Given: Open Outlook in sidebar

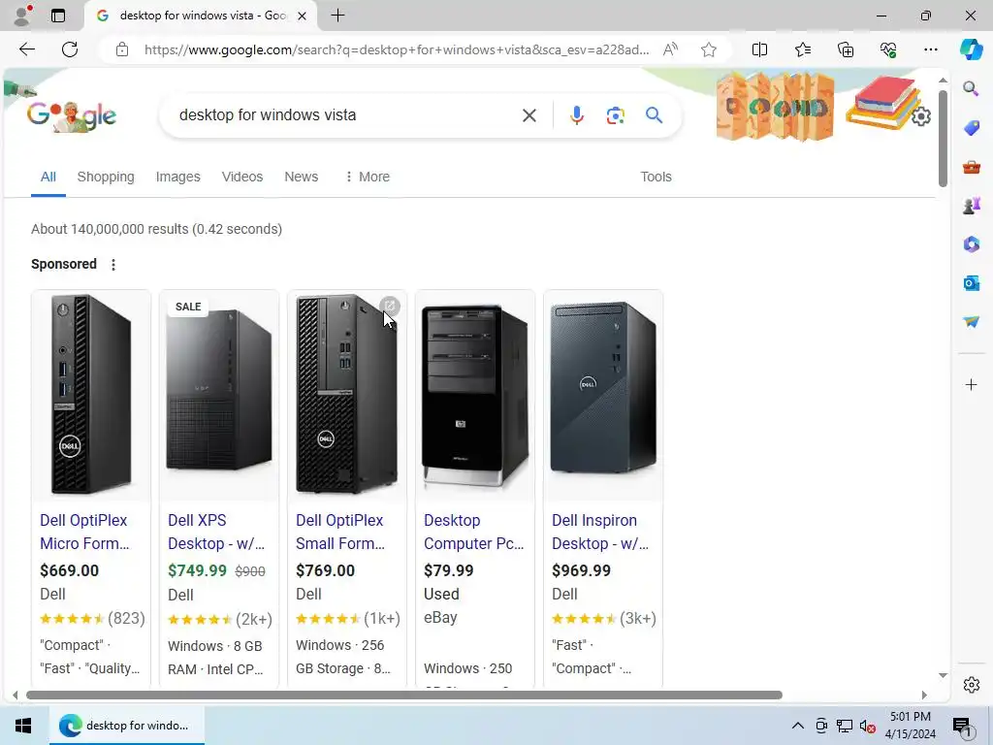Looking at the screenshot, I should pos(971,283).
